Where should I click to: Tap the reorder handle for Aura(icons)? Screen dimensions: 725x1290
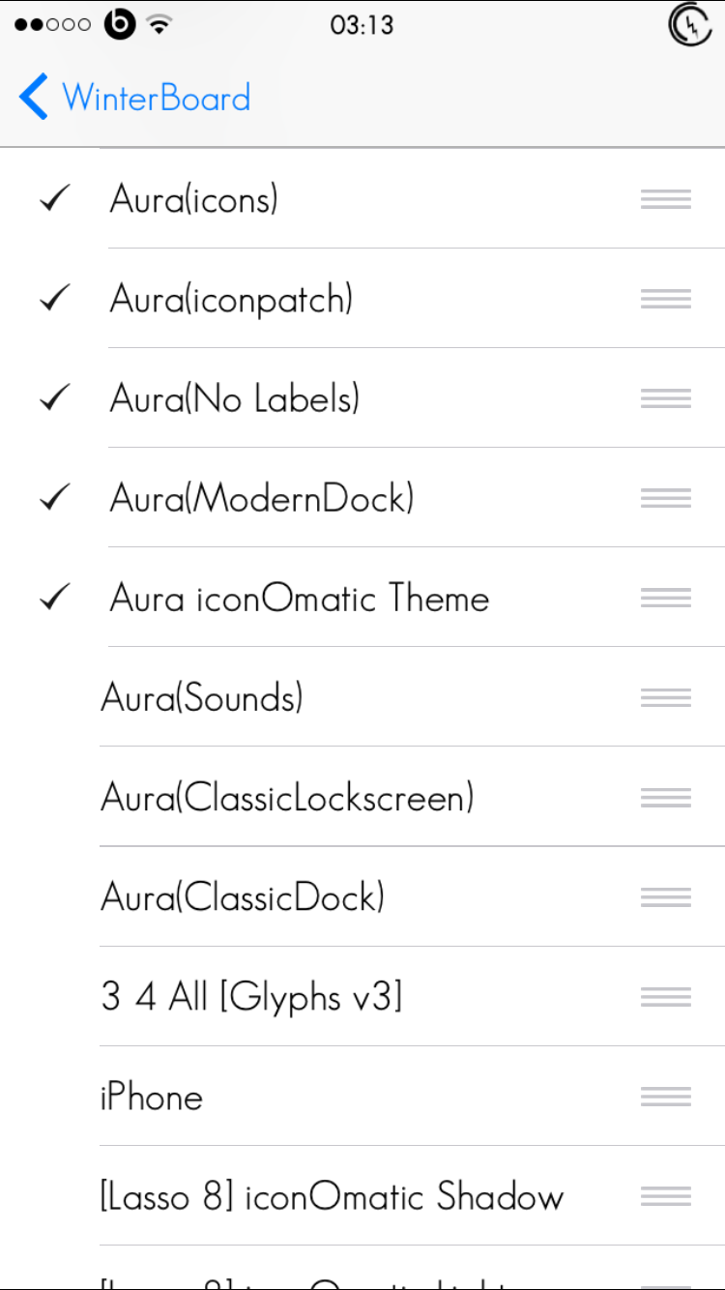[x=665, y=199]
